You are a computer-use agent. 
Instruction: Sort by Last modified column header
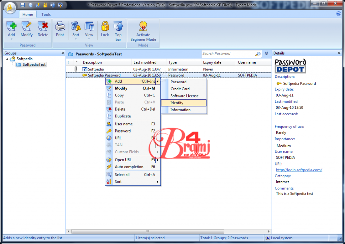tap(149, 62)
